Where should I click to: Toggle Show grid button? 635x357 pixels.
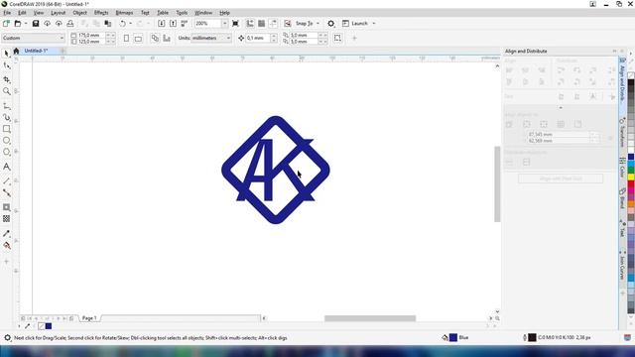click(x=262, y=24)
